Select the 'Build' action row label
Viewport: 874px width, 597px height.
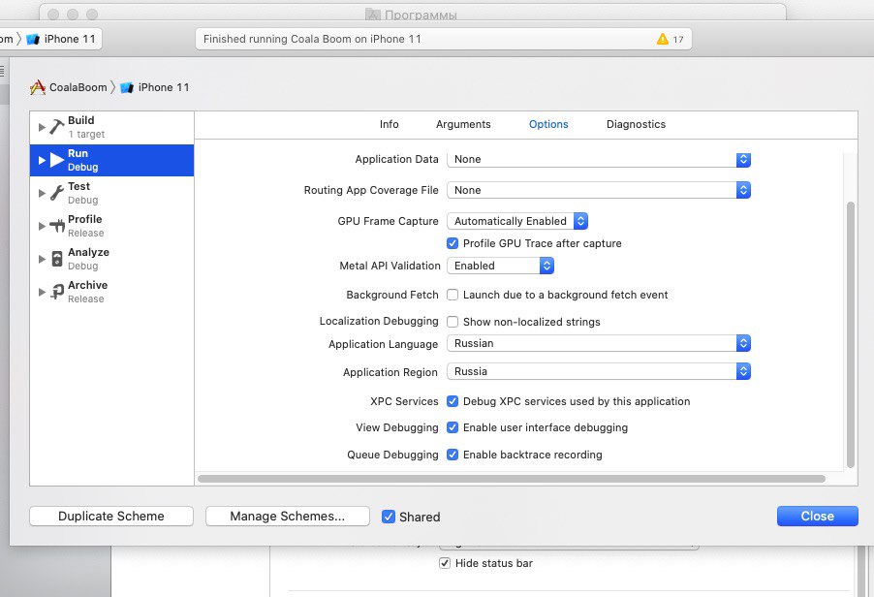(x=80, y=120)
